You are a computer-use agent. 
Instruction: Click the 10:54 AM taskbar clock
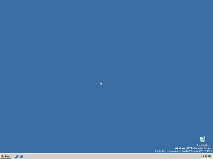click(206, 156)
